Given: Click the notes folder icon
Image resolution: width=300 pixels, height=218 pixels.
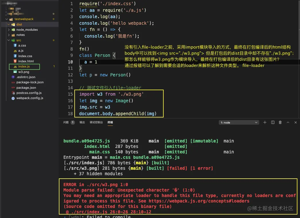Looking at the screenshot, I should click(x=13, y=35).
